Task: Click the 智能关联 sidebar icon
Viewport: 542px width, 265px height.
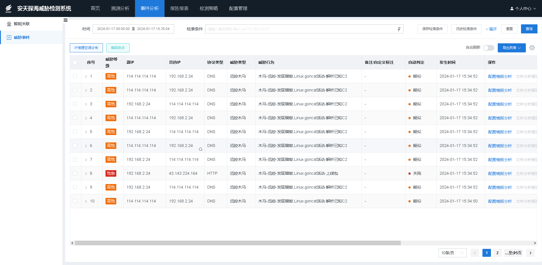Action: [9, 24]
